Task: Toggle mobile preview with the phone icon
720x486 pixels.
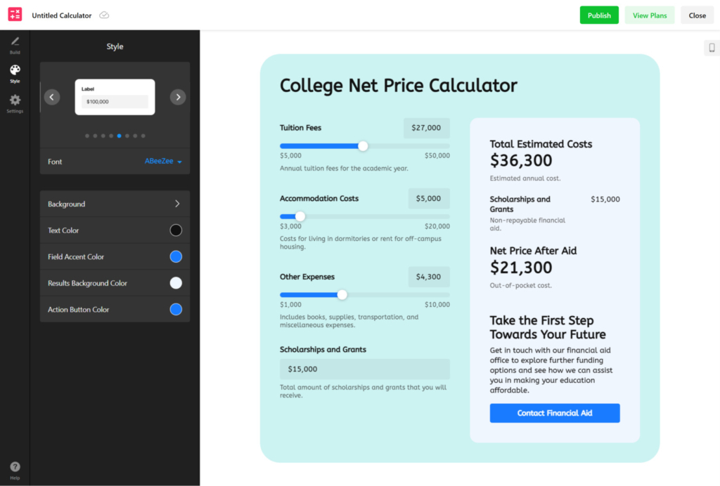Action: tap(710, 47)
